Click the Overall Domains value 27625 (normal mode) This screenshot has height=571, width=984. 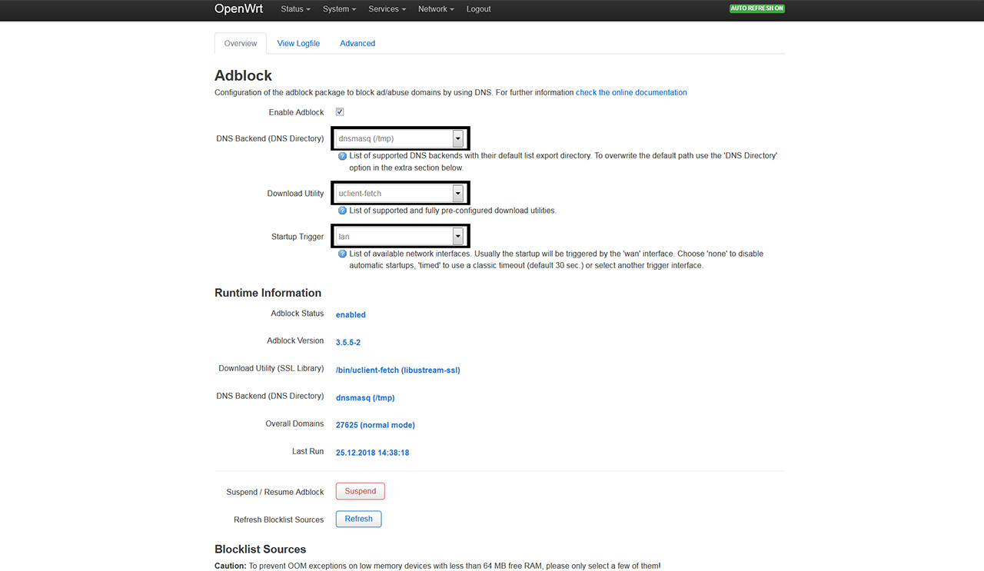coord(375,424)
